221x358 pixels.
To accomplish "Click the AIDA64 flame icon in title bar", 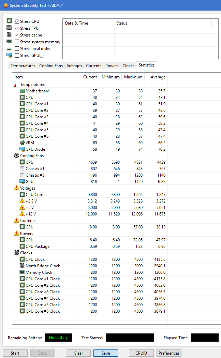I will (x=5, y=5).
